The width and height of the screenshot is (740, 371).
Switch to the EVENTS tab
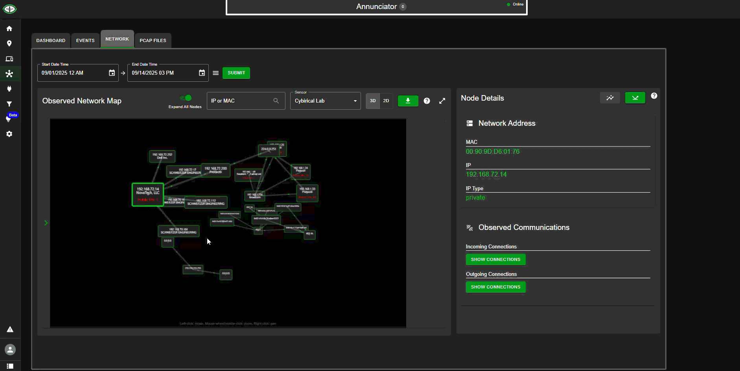click(x=85, y=40)
